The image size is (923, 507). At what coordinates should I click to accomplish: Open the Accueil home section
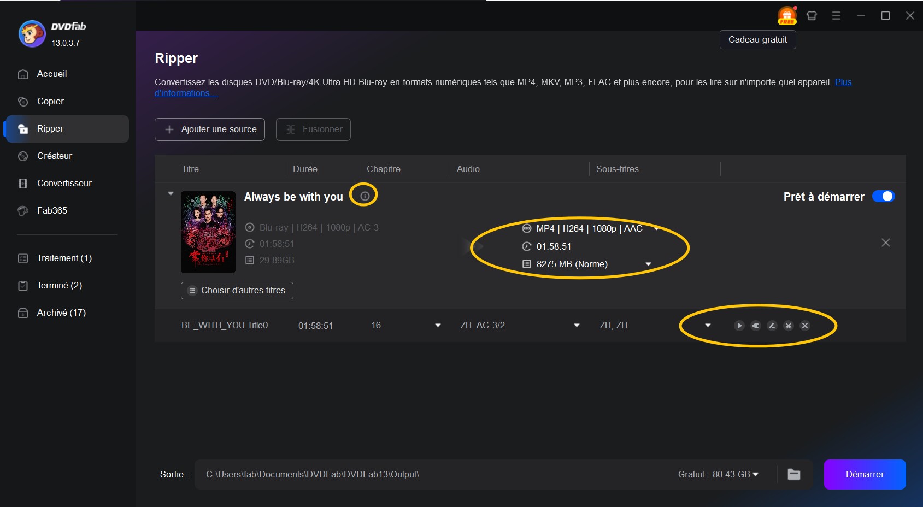pyautogui.click(x=67, y=74)
